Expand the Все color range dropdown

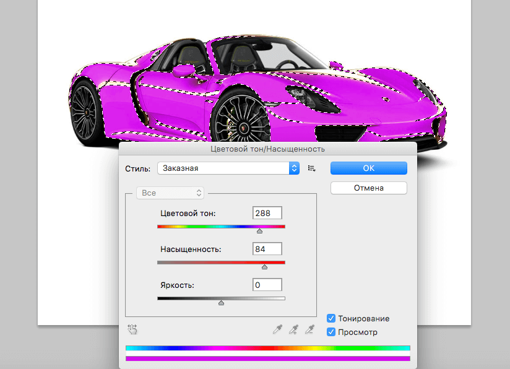point(170,193)
